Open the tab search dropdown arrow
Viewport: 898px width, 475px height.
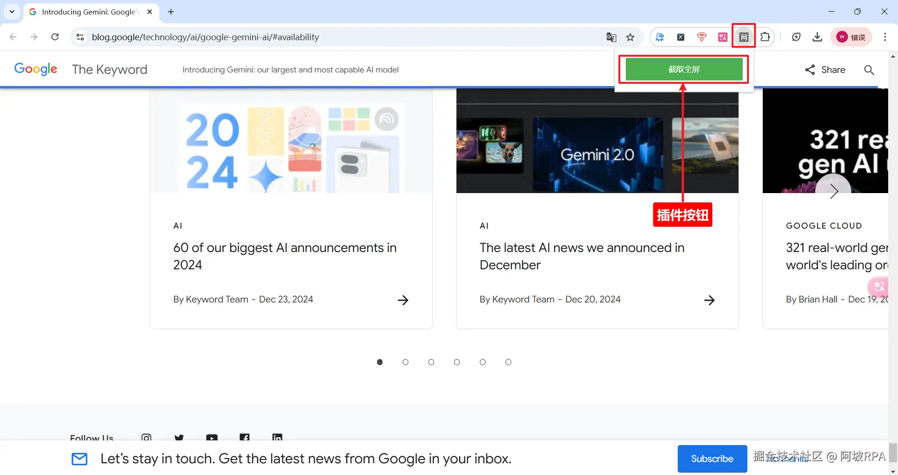(12, 12)
